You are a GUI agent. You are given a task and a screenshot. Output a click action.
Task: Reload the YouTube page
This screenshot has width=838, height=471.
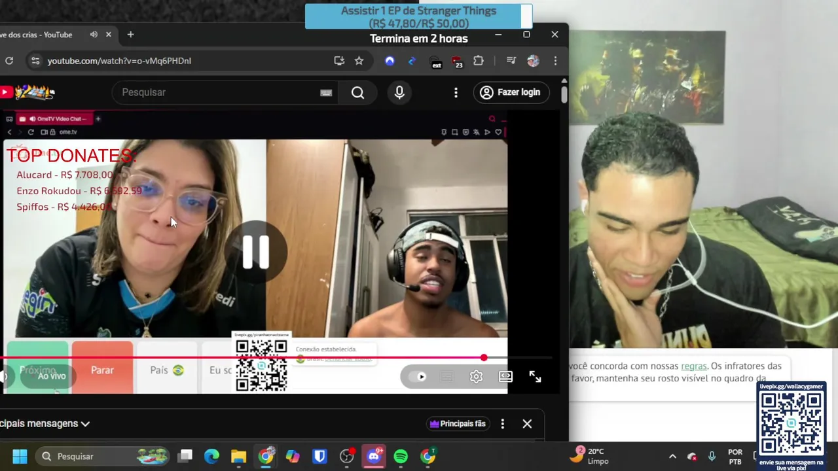pos(9,61)
